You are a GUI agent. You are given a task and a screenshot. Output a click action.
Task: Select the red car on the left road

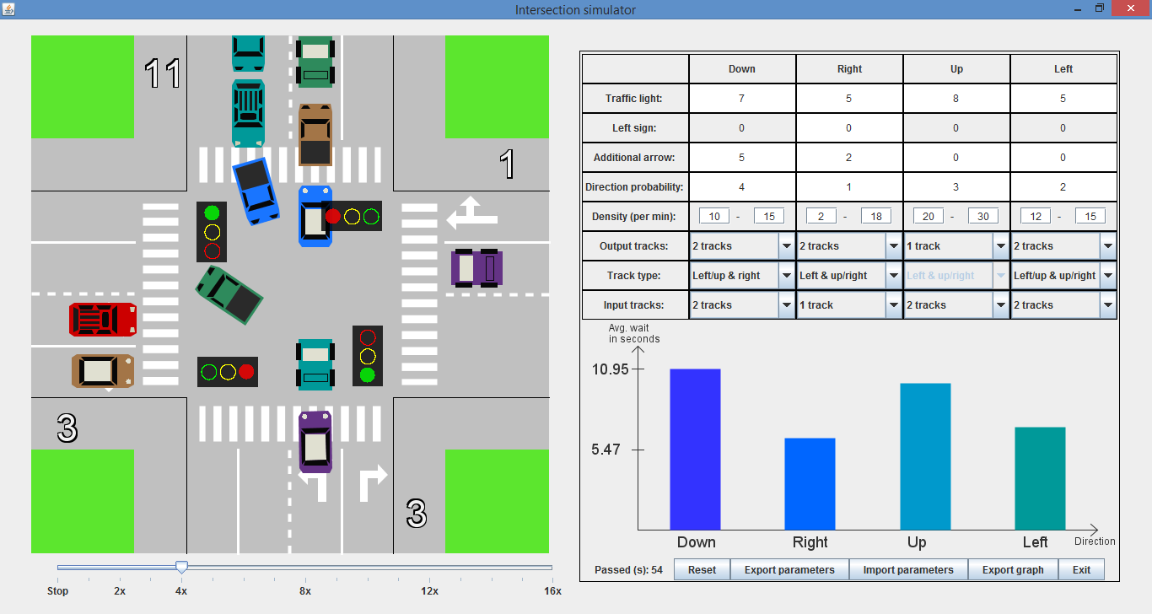pyautogui.click(x=101, y=319)
